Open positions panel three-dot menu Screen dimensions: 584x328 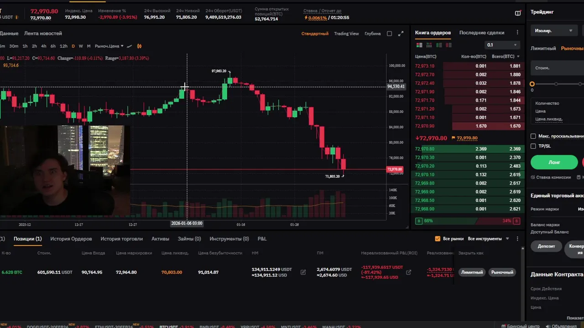point(517,239)
